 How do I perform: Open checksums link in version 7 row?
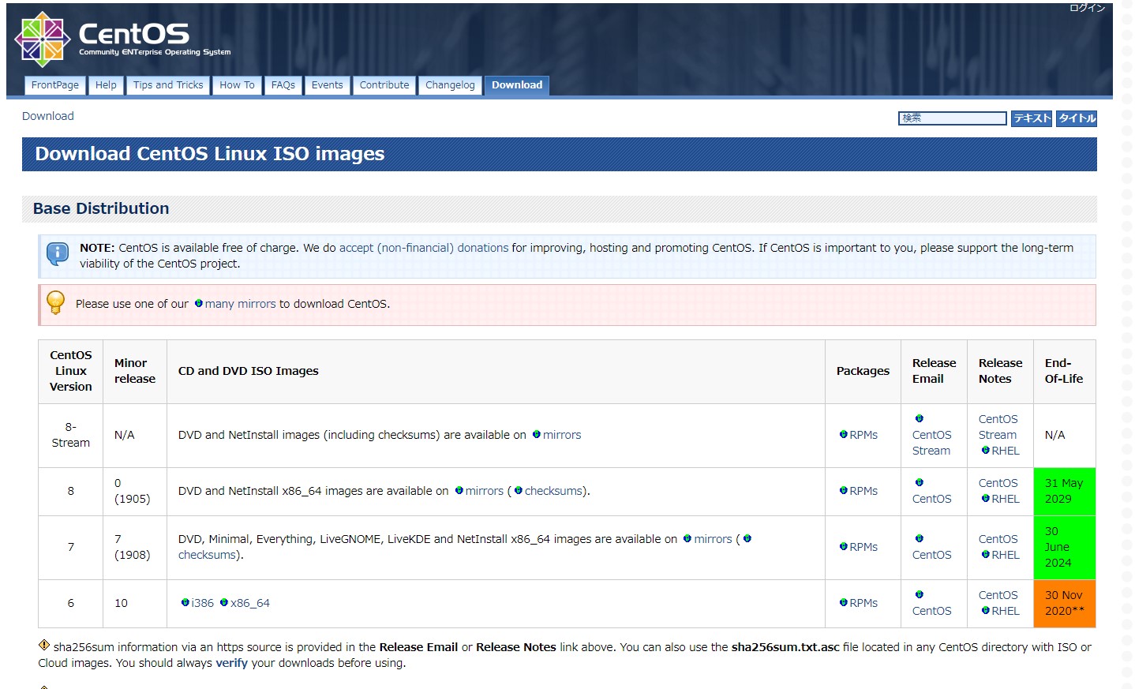point(208,555)
